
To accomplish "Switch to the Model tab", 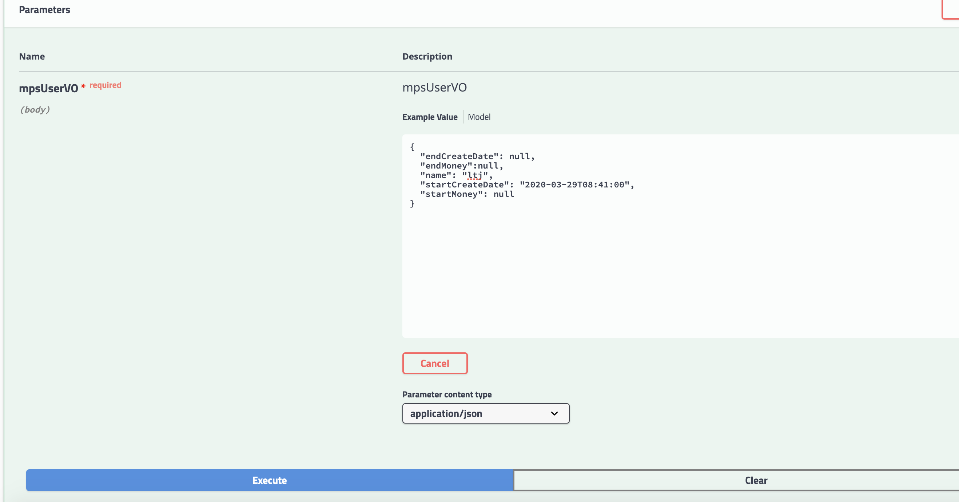I will click(x=479, y=117).
